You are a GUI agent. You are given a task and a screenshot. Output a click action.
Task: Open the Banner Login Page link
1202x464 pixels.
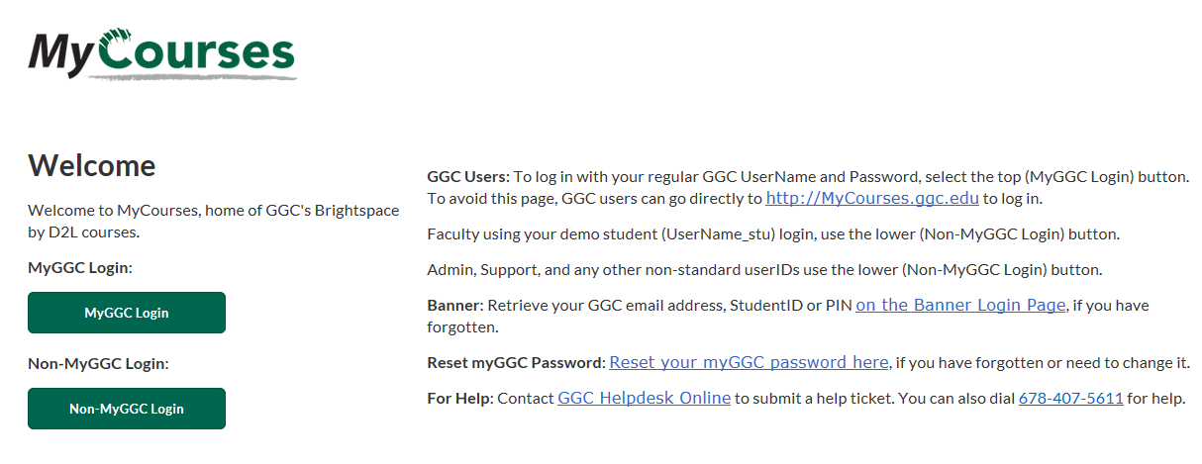point(960,305)
